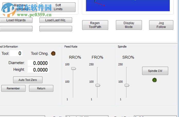The width and height of the screenshot is (179, 117).
Task: Click the FRO% slider handle
Action: (98, 85)
